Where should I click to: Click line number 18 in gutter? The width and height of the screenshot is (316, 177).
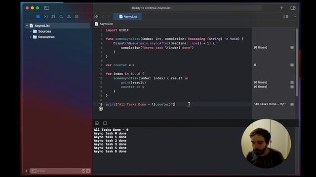(101, 104)
